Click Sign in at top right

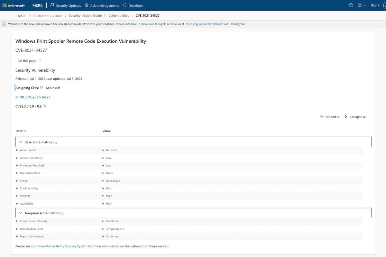tap(375, 5)
